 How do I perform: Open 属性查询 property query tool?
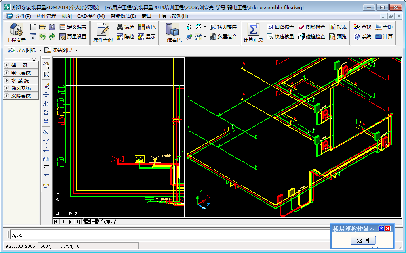coord(103,33)
